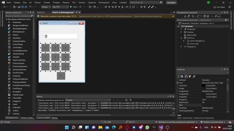234x131 pixels.
Task: Open output source dropdown showing Отладка
Action: [x=88, y=100]
